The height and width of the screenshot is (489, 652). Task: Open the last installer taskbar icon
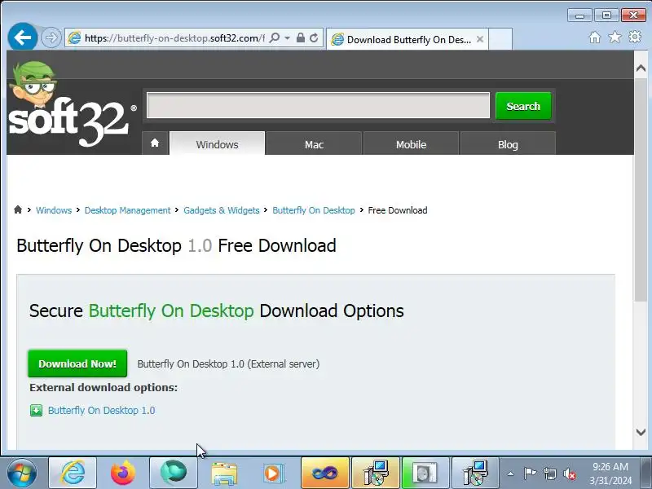475,473
